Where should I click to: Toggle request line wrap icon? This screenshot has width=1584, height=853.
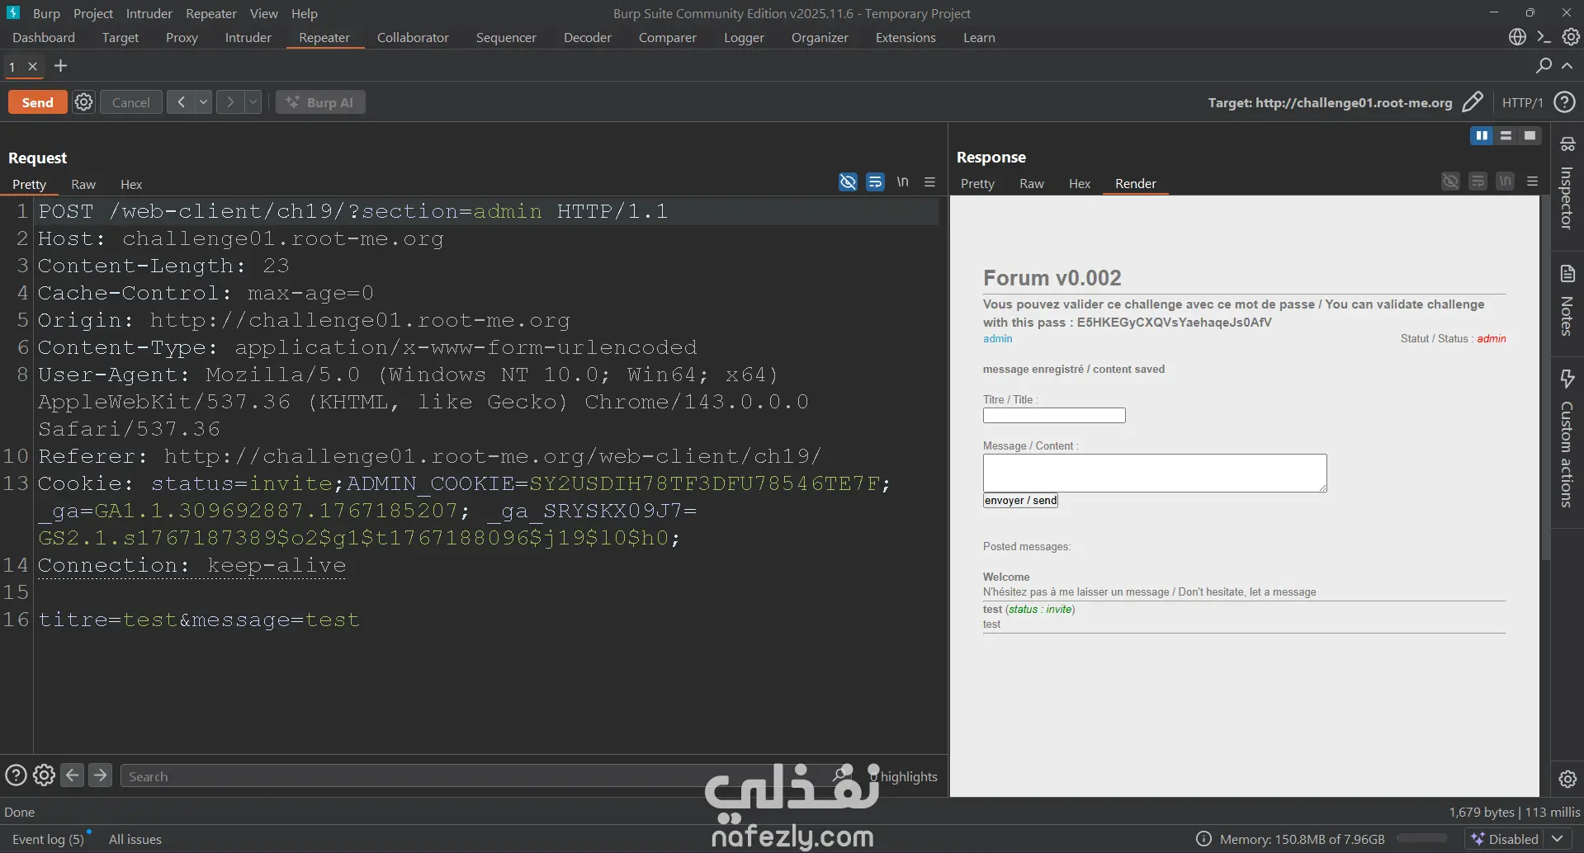(875, 181)
